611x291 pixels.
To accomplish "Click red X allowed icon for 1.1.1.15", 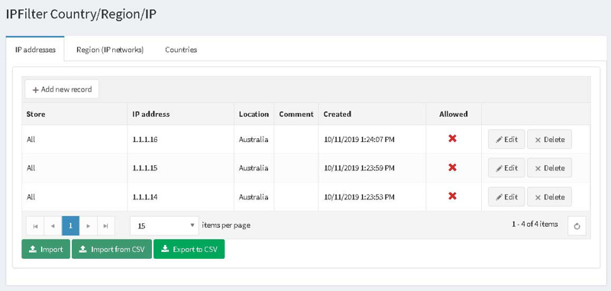I will [x=452, y=167].
